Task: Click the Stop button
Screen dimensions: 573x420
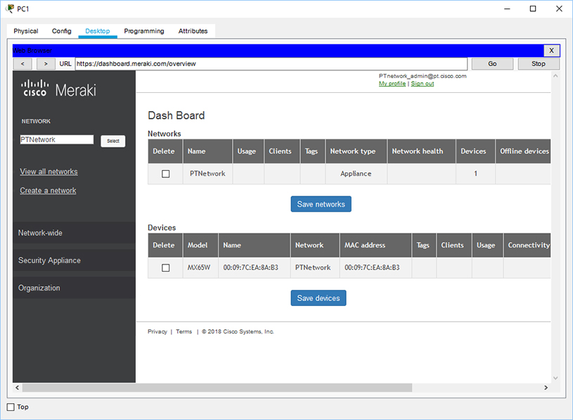Action: (x=539, y=63)
